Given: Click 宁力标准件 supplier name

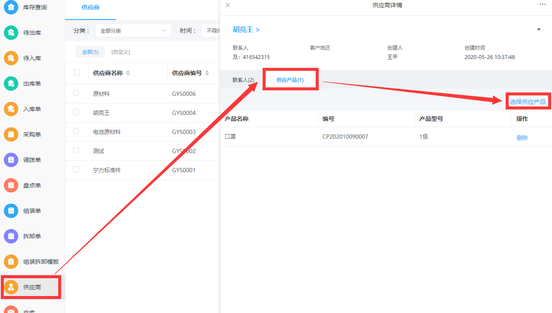Looking at the screenshot, I should 107,170.
